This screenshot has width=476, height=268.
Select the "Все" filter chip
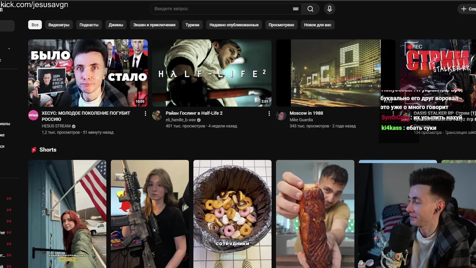[35, 25]
